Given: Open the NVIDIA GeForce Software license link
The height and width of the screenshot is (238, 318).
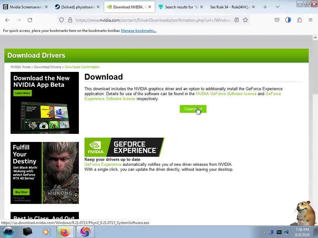Looking at the screenshot, I should click(226, 94).
